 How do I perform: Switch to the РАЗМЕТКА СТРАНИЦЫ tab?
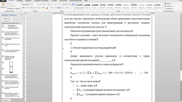click(41, 1)
